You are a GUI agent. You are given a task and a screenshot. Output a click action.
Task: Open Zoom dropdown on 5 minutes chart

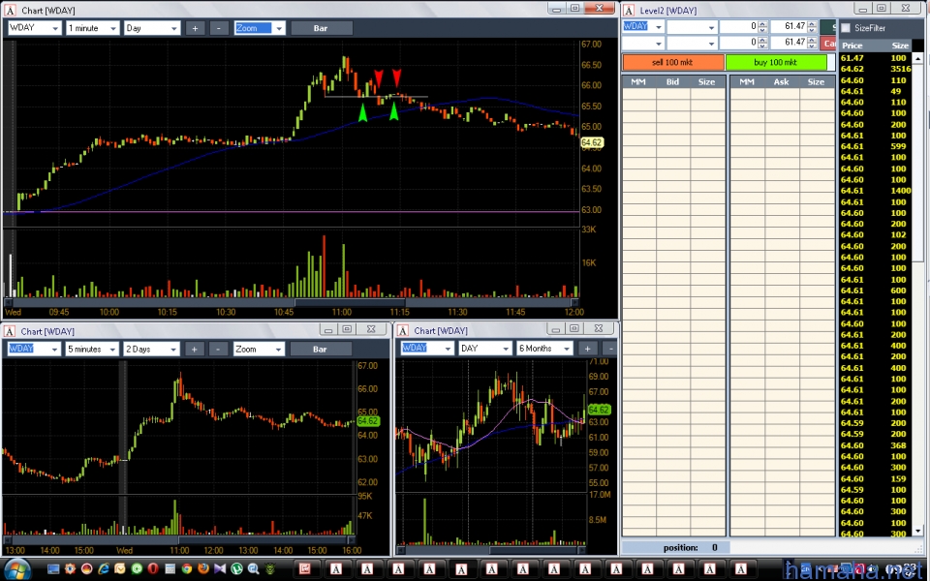[278, 350]
